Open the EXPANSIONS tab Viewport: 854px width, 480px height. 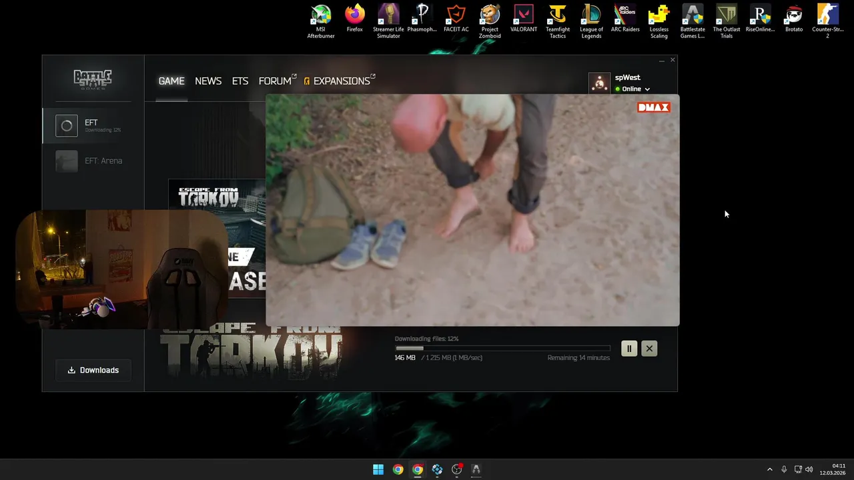point(340,81)
